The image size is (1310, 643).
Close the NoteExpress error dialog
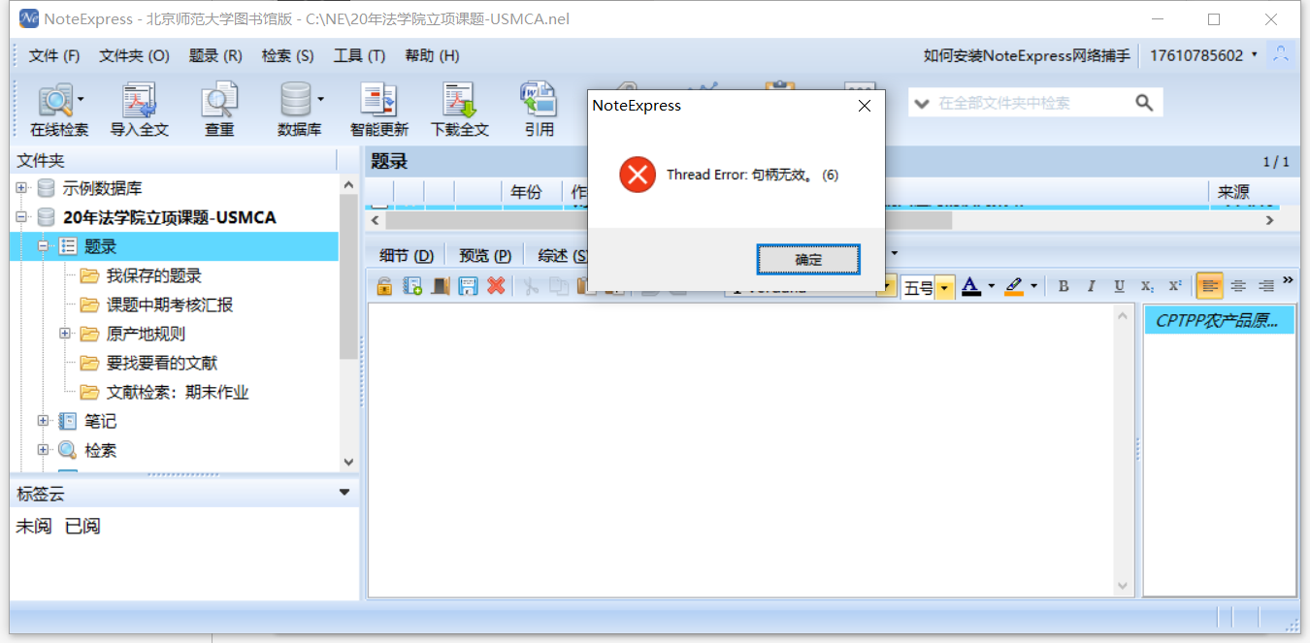click(x=864, y=106)
